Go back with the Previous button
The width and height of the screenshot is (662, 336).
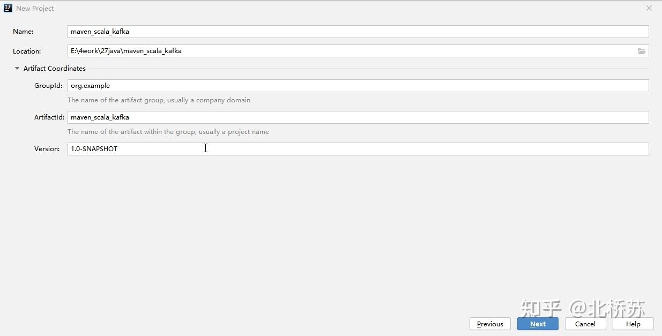[490, 324]
